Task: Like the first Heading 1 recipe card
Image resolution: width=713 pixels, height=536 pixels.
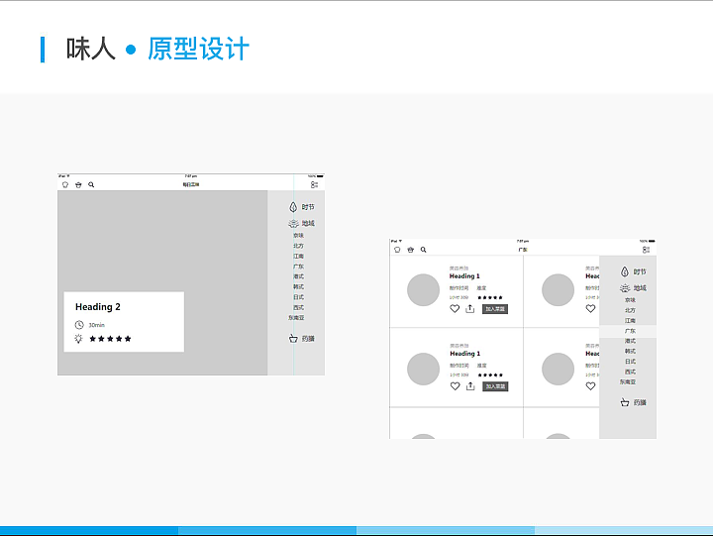Action: pyautogui.click(x=455, y=309)
